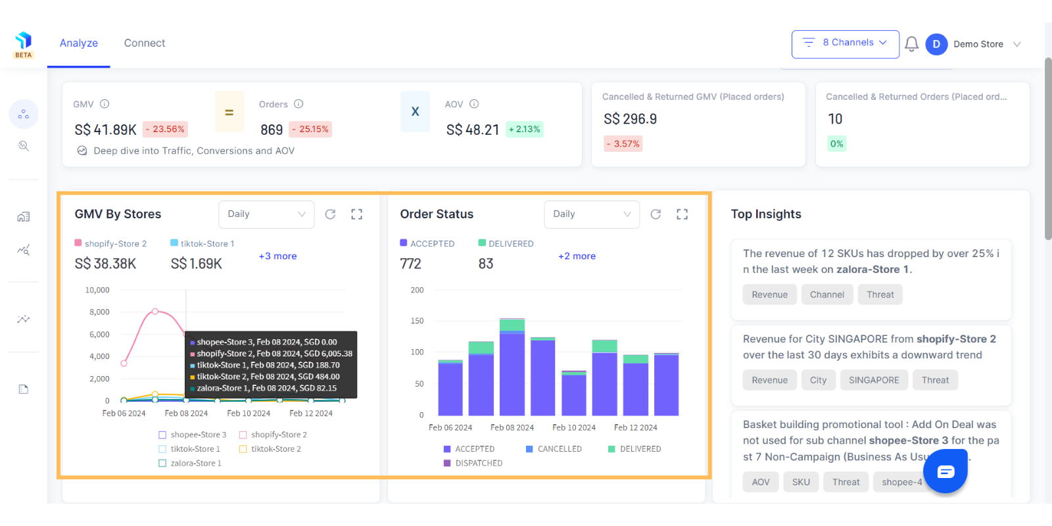Click the Feb 08 2024 bar in Order Status
This screenshot has width=1052, height=526.
[x=512, y=367]
